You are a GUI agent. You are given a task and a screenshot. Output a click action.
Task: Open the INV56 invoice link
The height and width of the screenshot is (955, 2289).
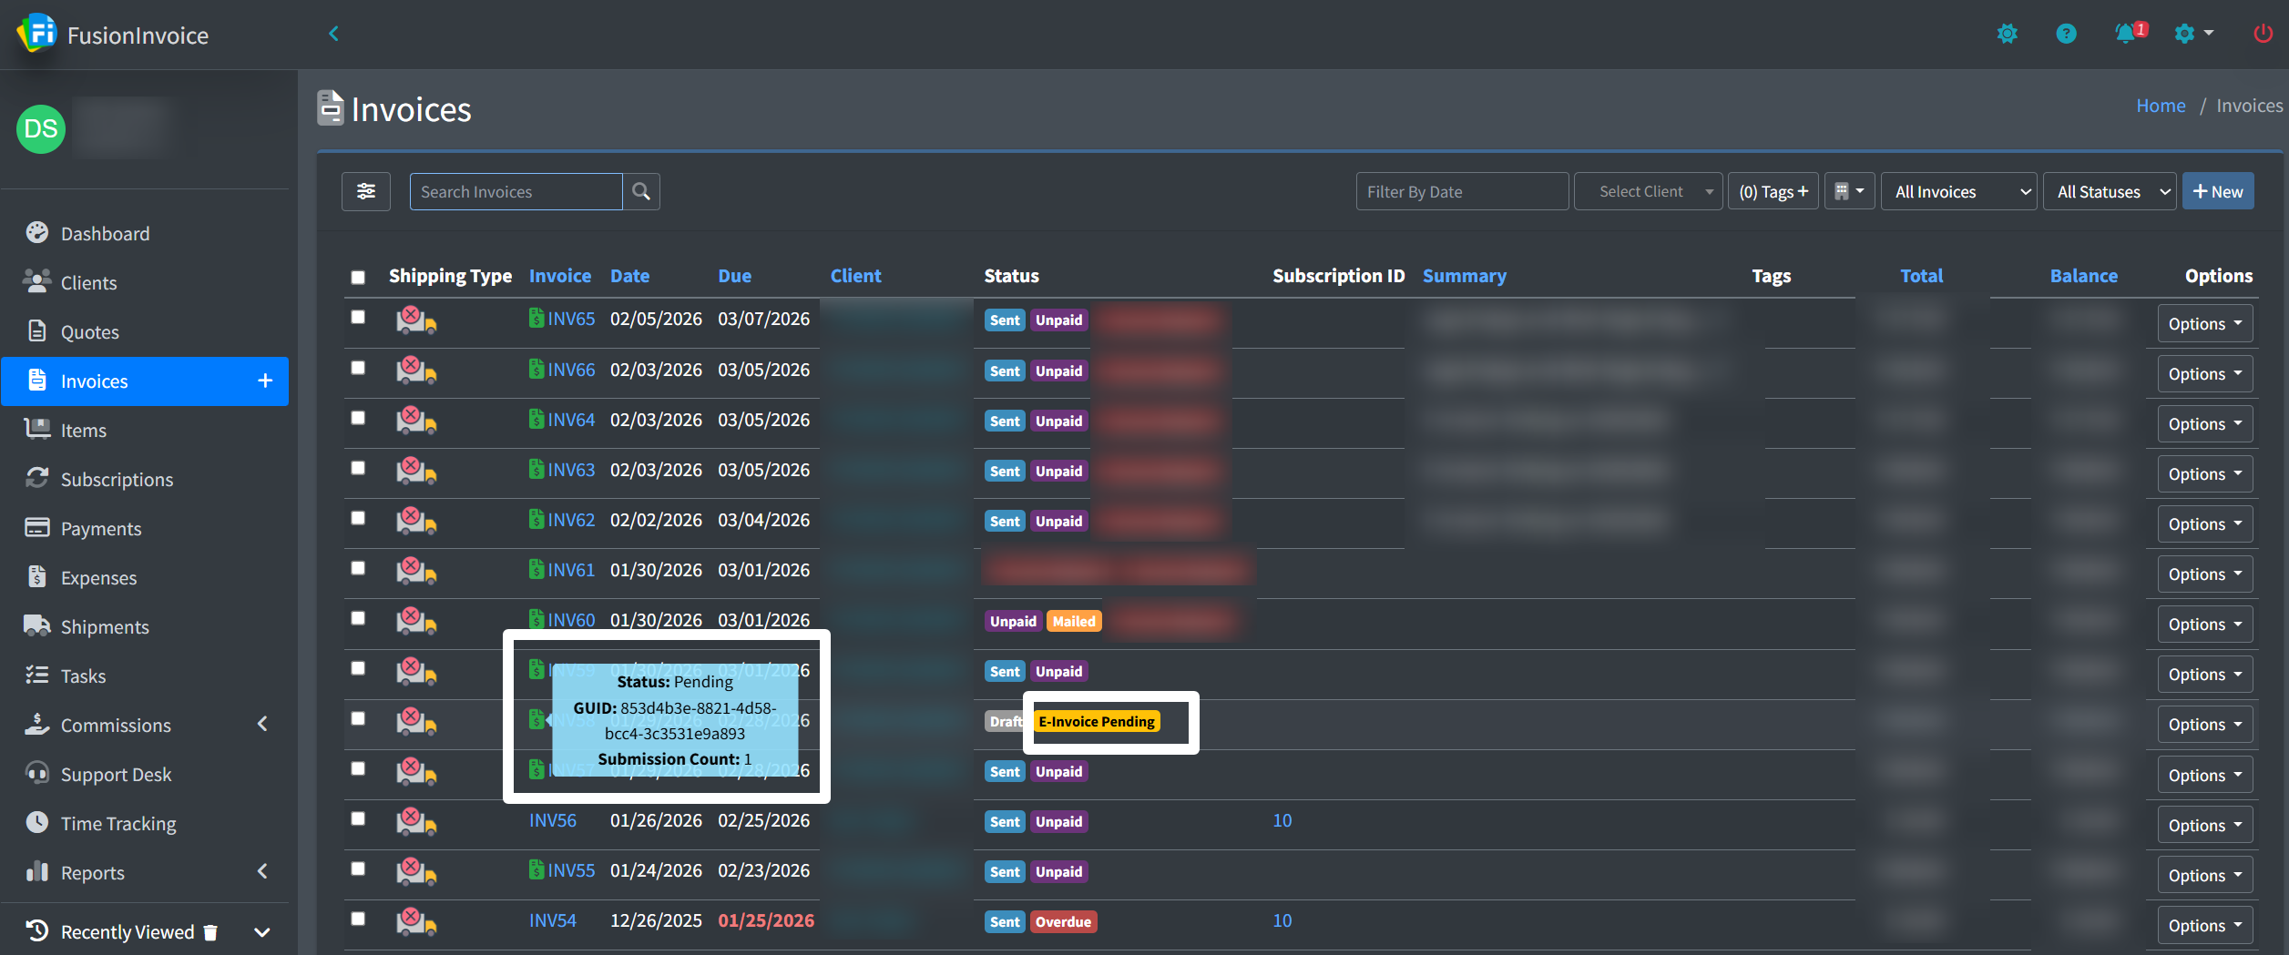(553, 820)
